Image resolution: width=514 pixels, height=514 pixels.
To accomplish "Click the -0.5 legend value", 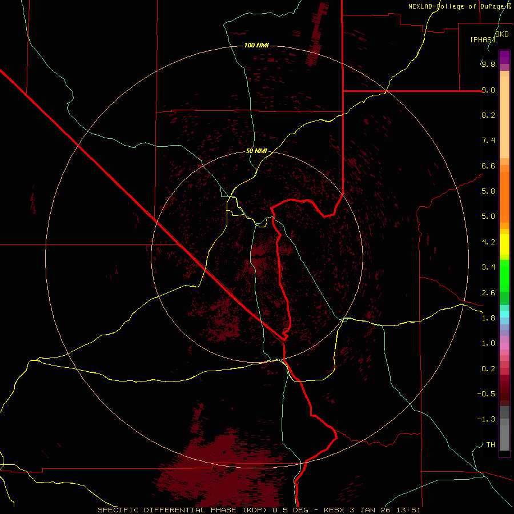I will [x=486, y=394].
